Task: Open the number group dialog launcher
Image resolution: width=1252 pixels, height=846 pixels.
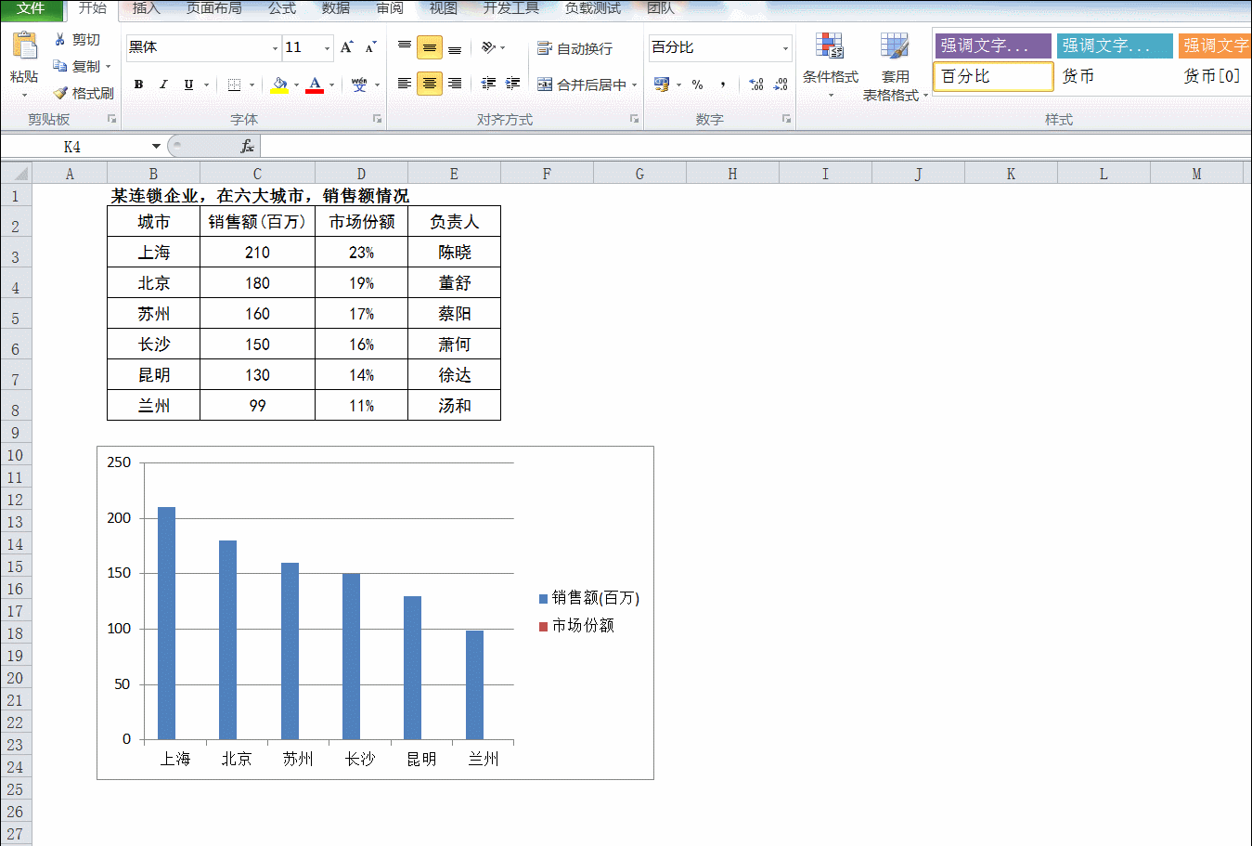Action: pyautogui.click(x=786, y=119)
